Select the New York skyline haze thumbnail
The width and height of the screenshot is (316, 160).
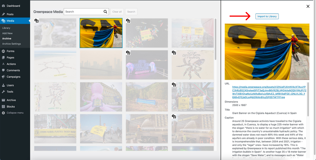pos(101,65)
